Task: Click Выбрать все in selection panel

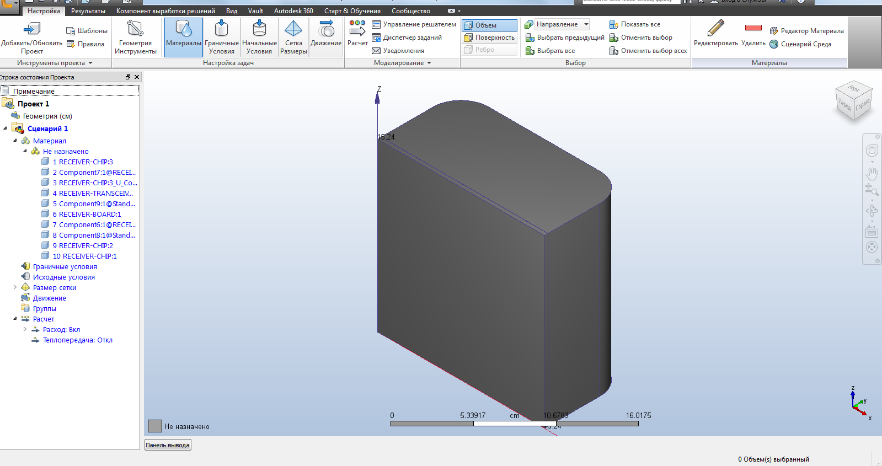Action: 556,51
